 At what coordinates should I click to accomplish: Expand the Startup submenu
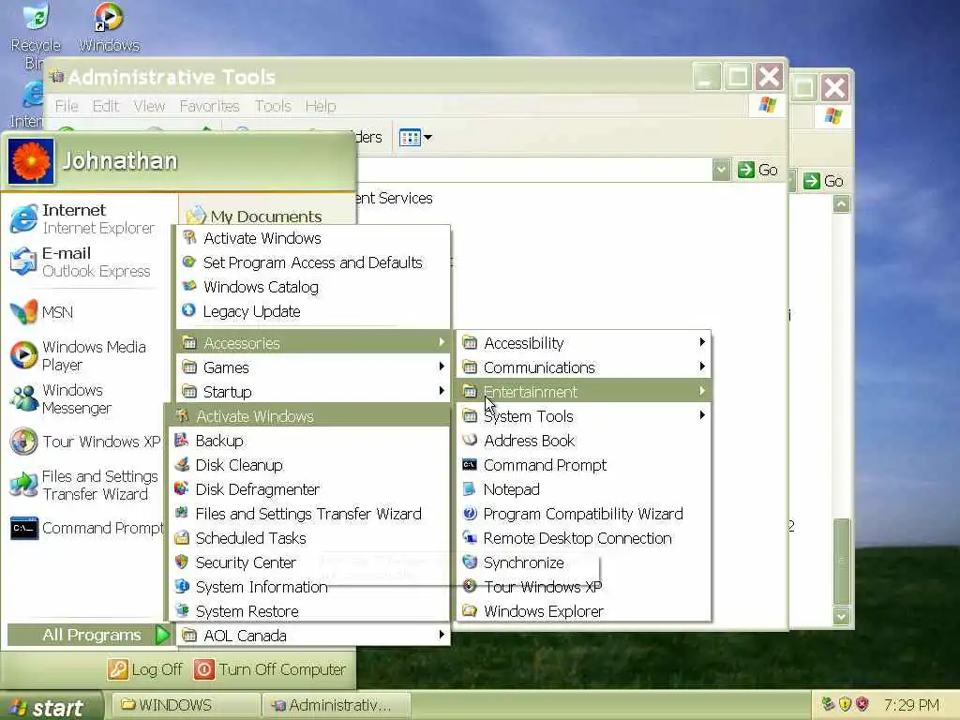point(313,392)
